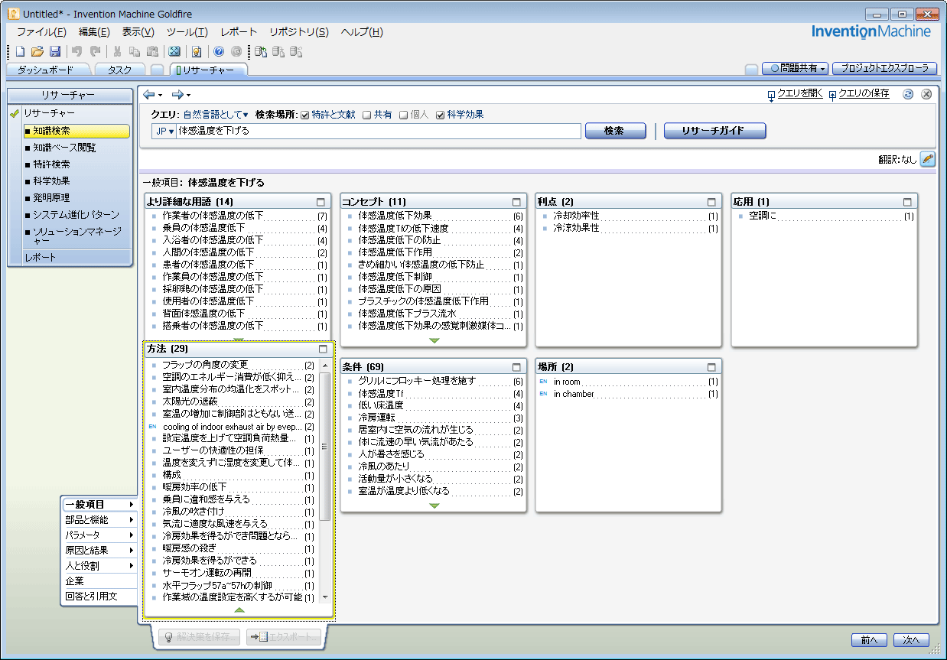The image size is (947, 660).
Task: Click the full-screen expand toolbar icon
Action: click(x=174, y=51)
